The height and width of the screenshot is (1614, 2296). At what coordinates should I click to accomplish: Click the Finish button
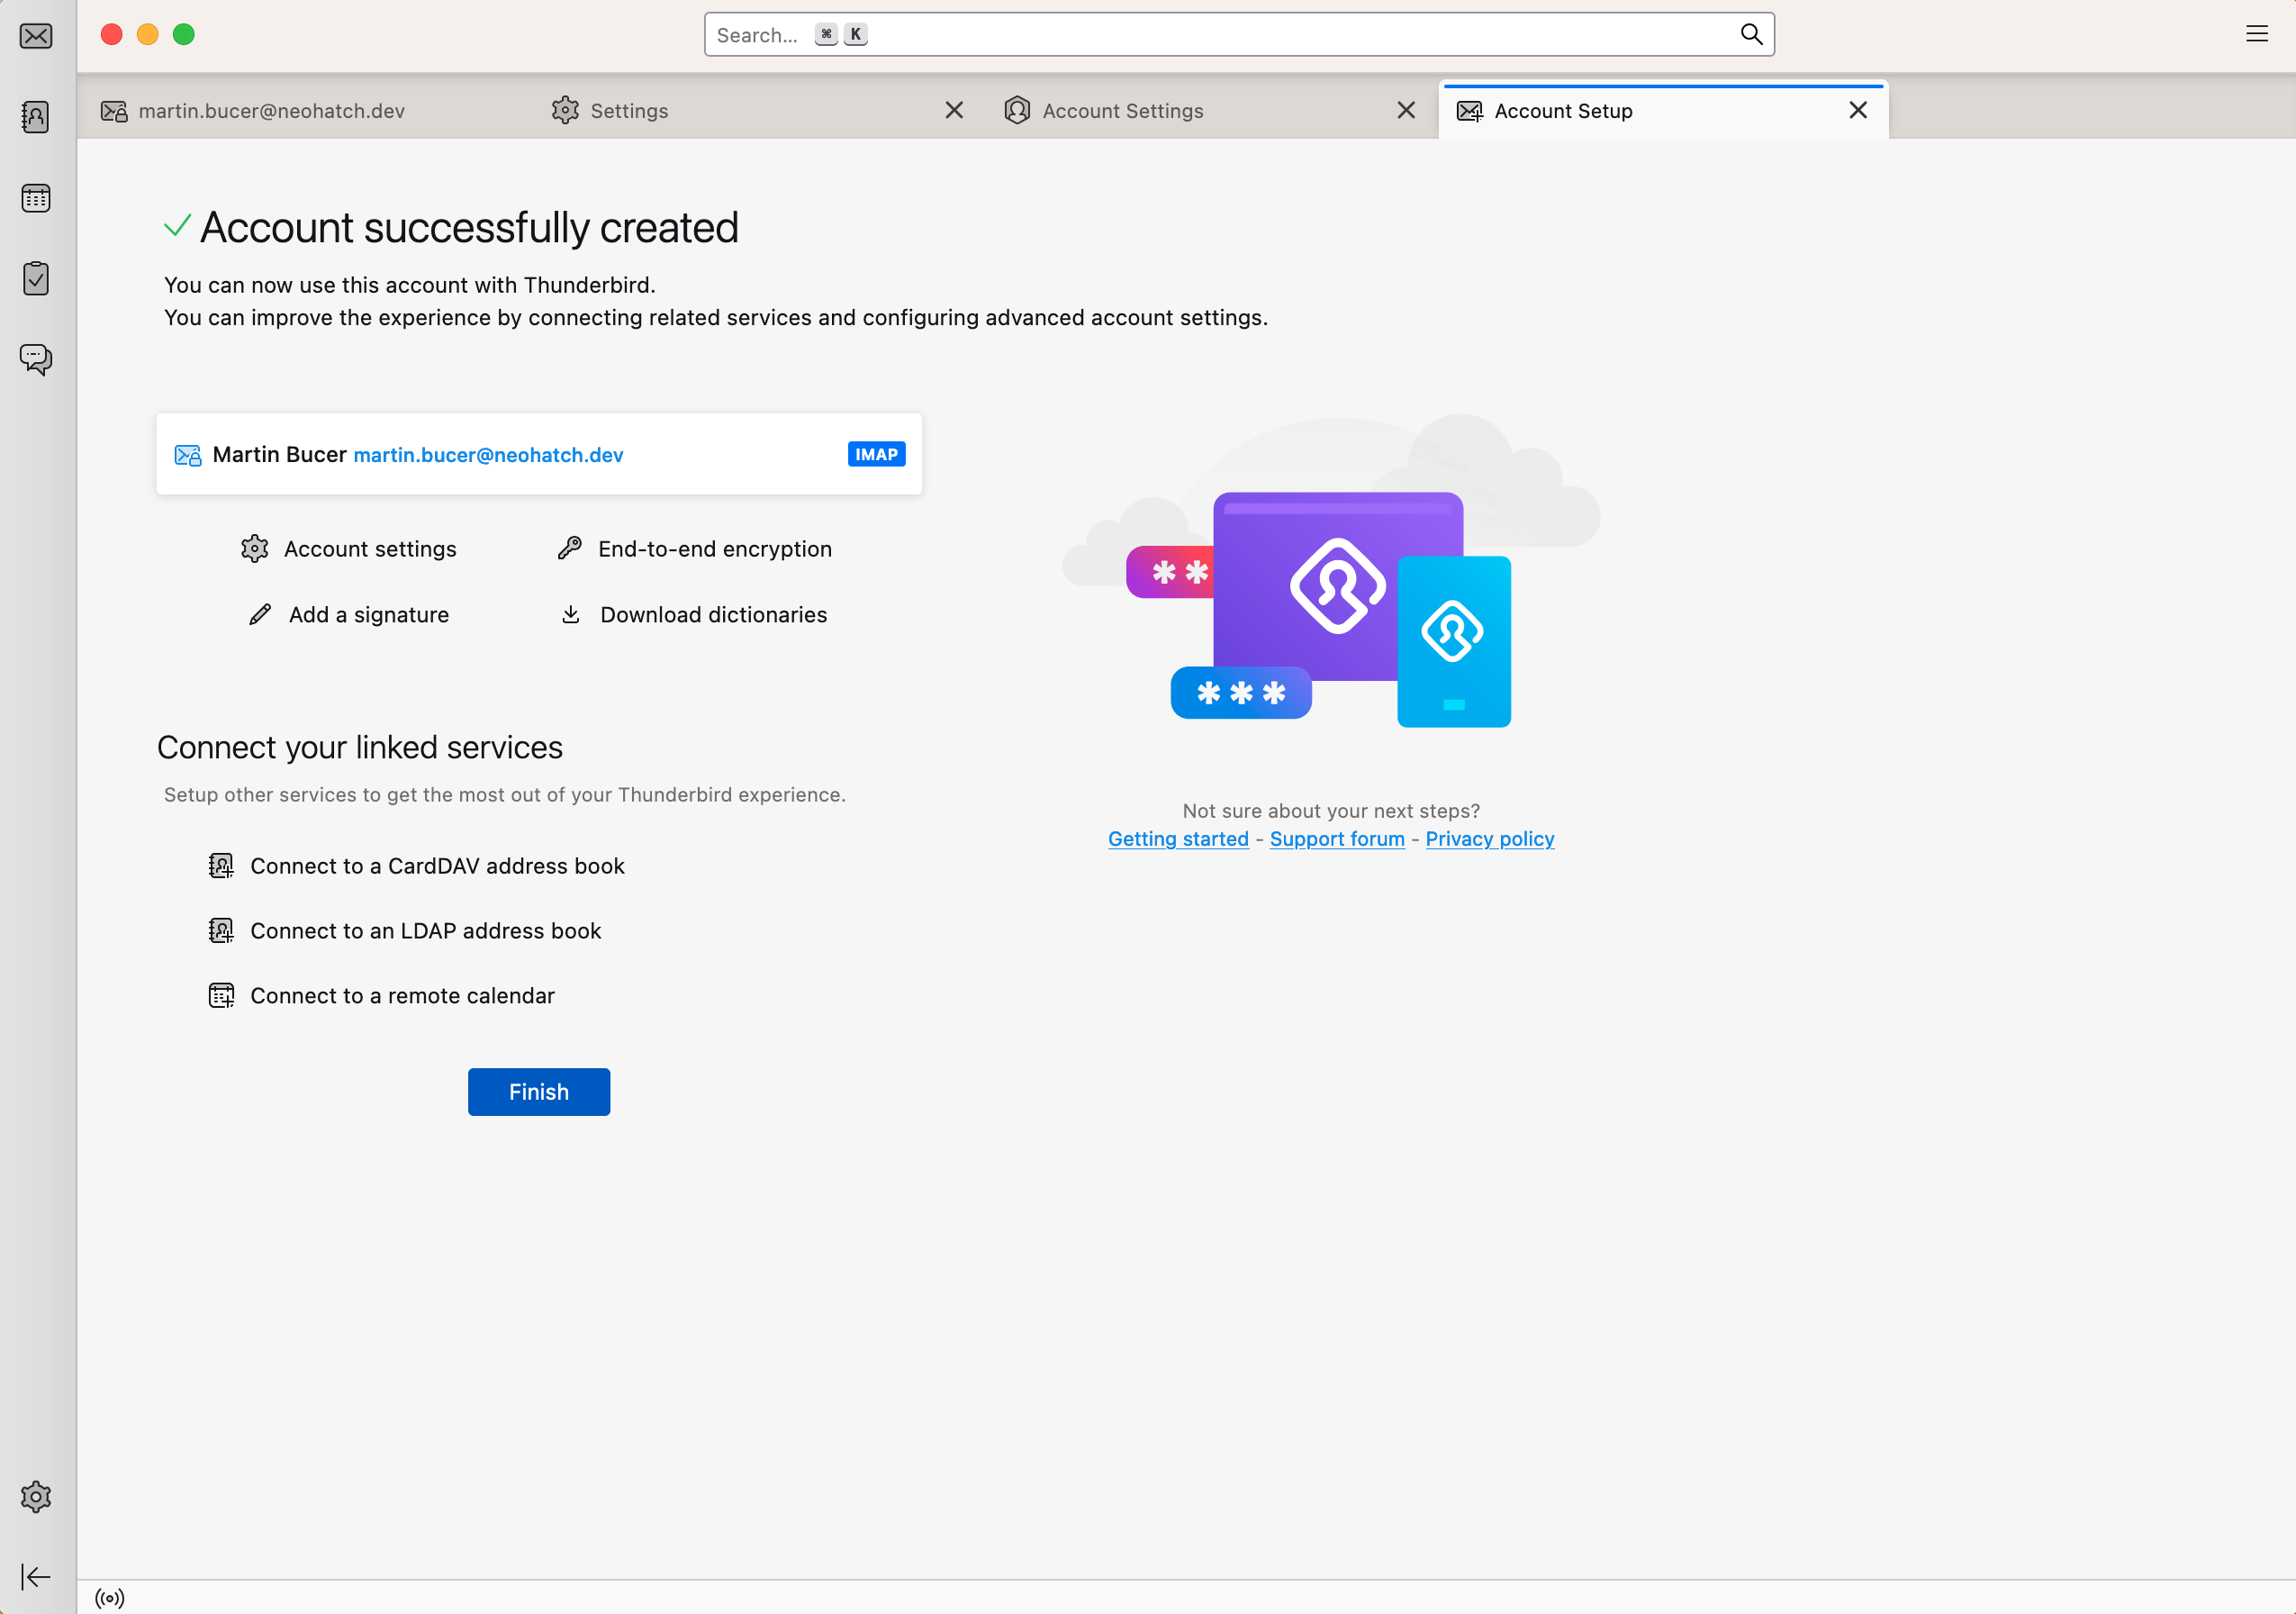coord(539,1092)
